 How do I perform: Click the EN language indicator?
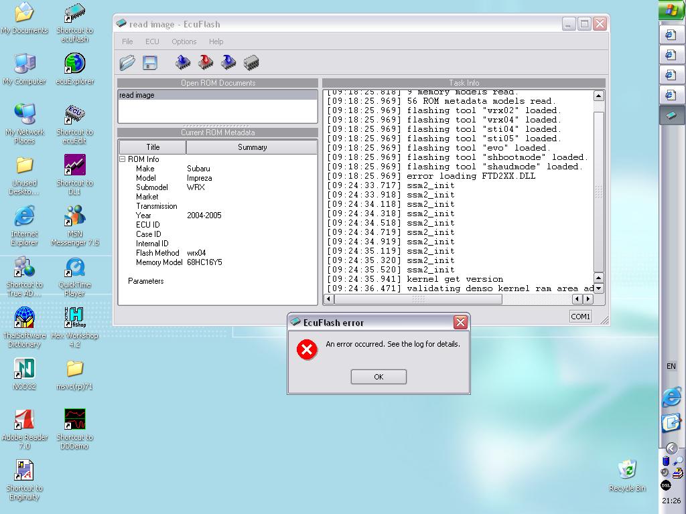point(671,366)
